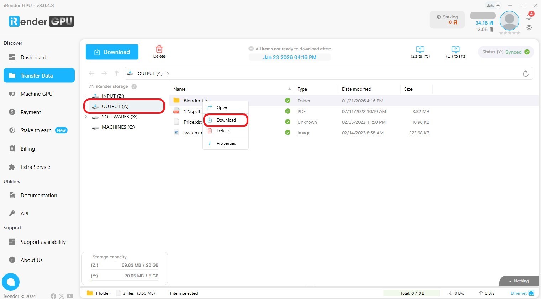Open the live chat bubble

click(x=11, y=282)
